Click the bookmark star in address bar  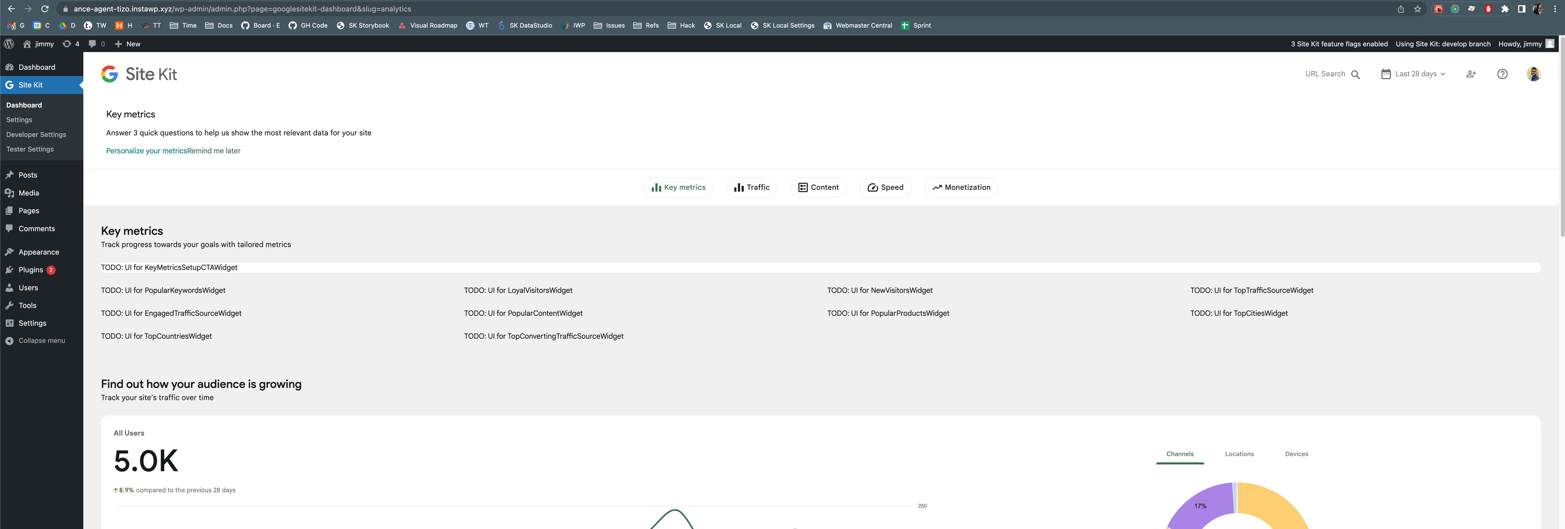[x=1418, y=9]
